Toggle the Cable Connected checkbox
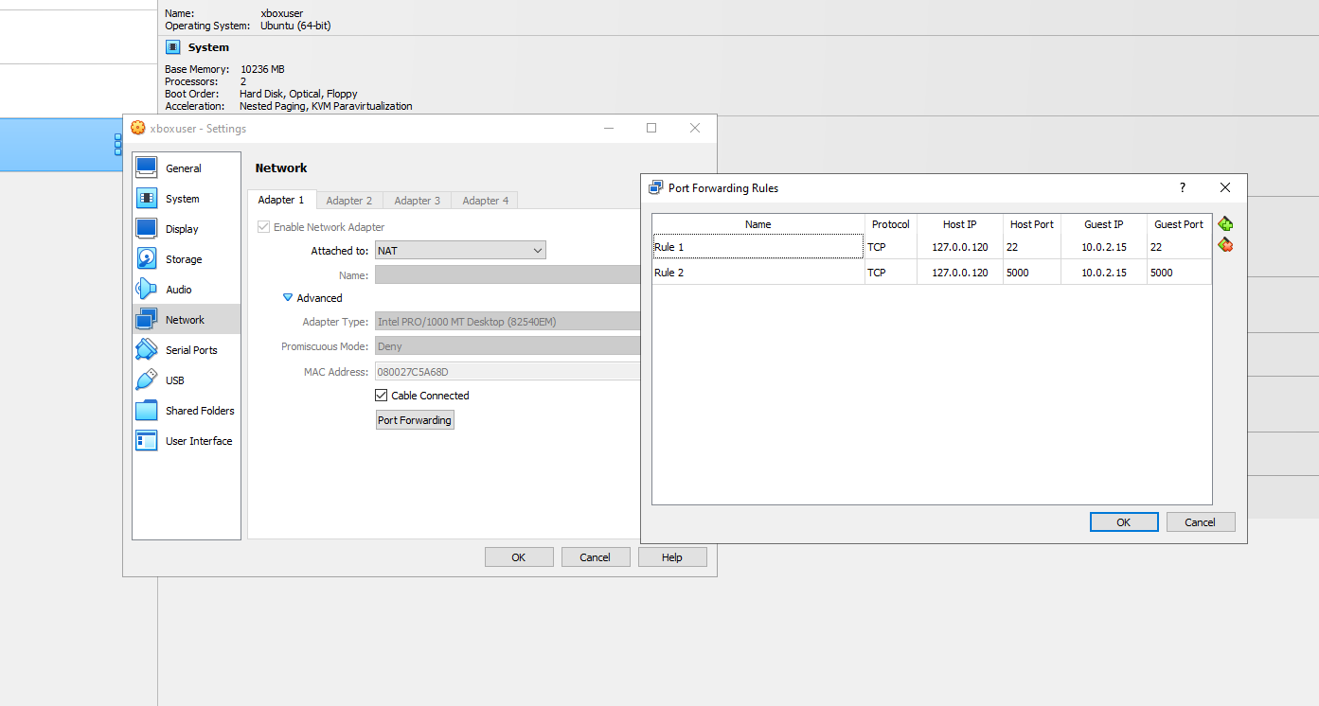1319x706 pixels. tap(382, 396)
